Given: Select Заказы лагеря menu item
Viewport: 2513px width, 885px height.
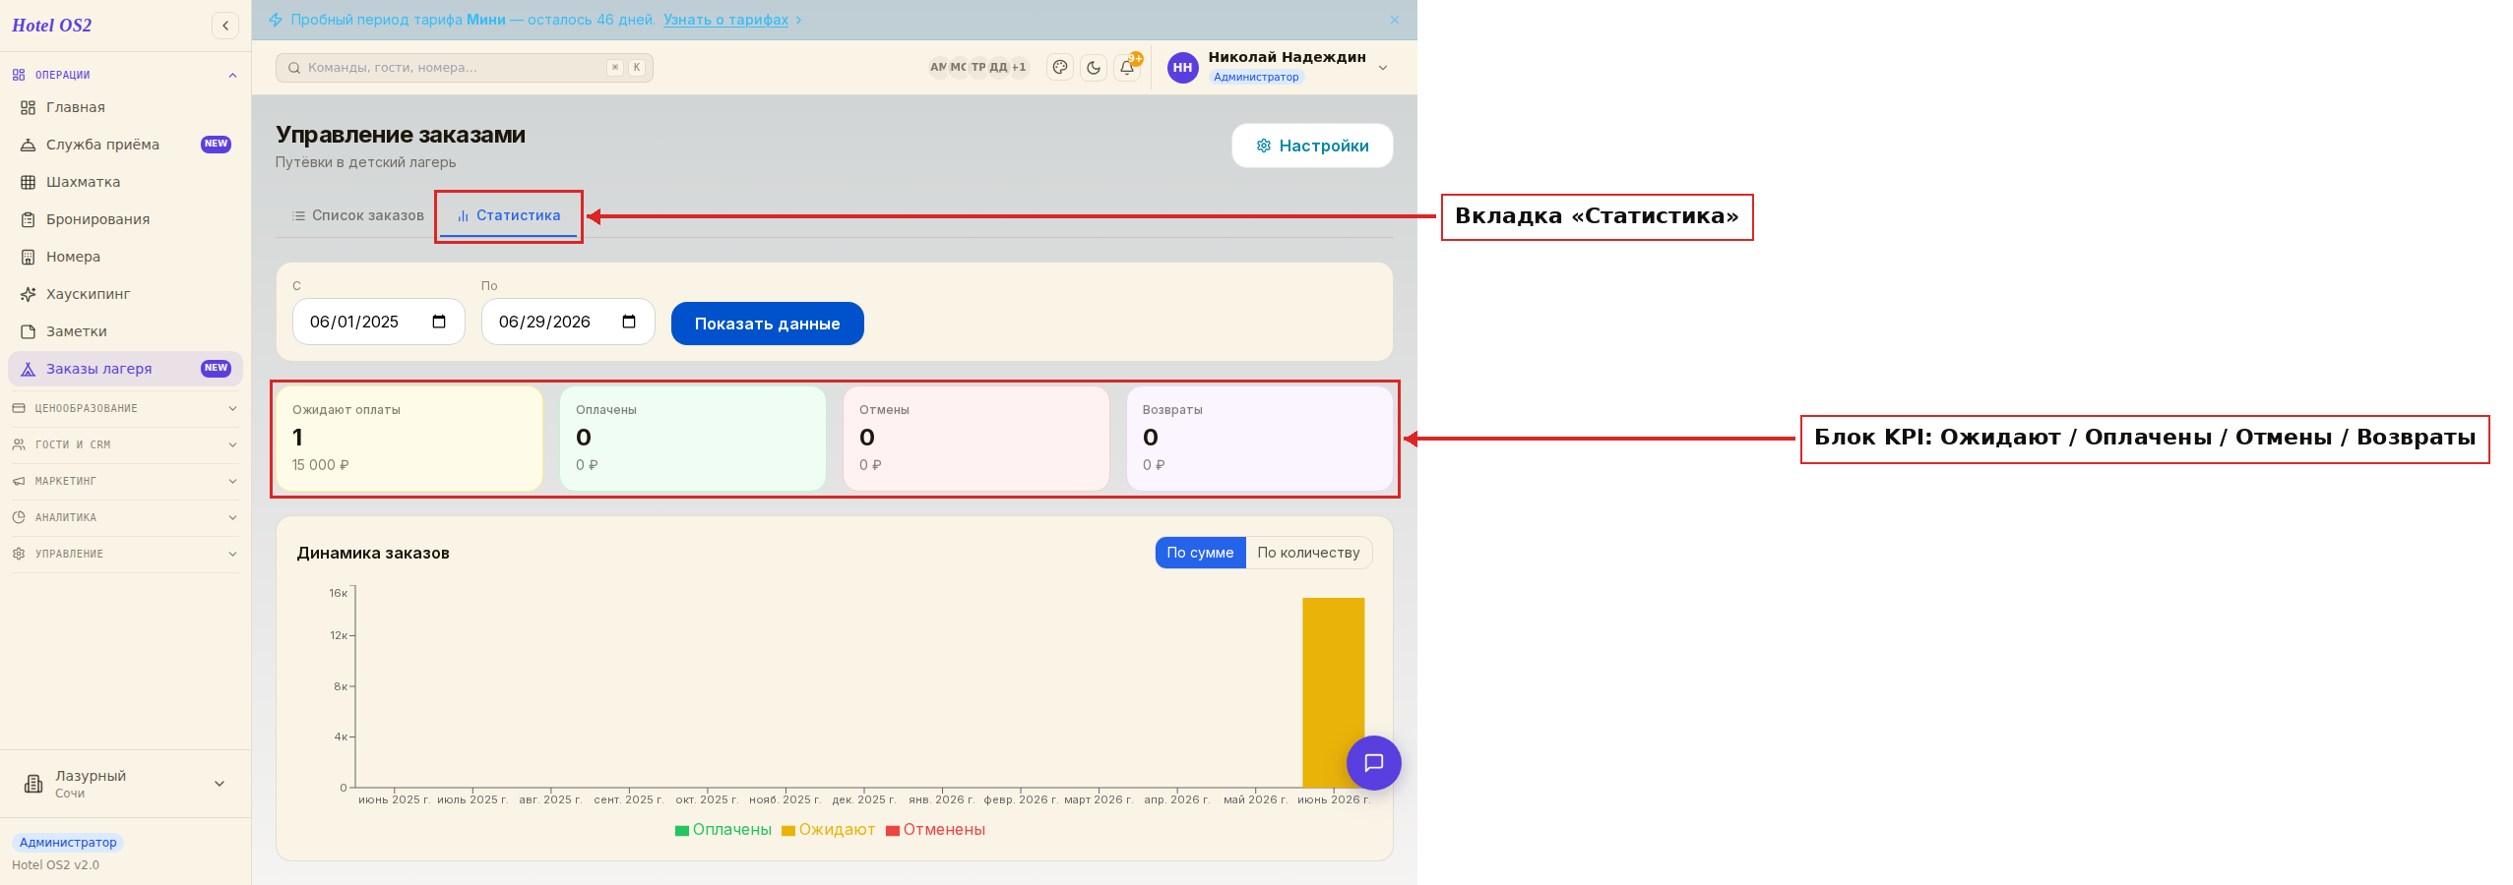Looking at the screenshot, I should coord(125,369).
